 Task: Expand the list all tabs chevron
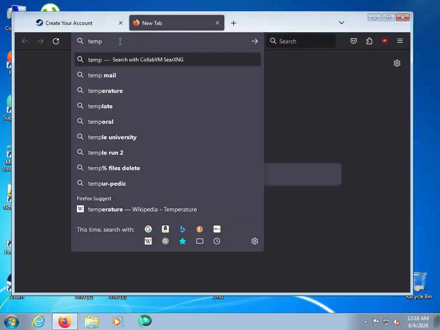(342, 23)
